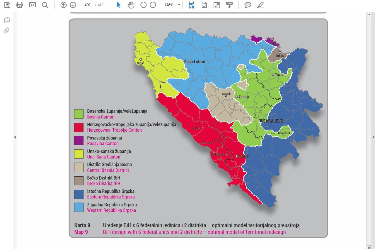Go to the previous page arrow
This screenshot has width=375, height=249.
[x=64, y=5]
